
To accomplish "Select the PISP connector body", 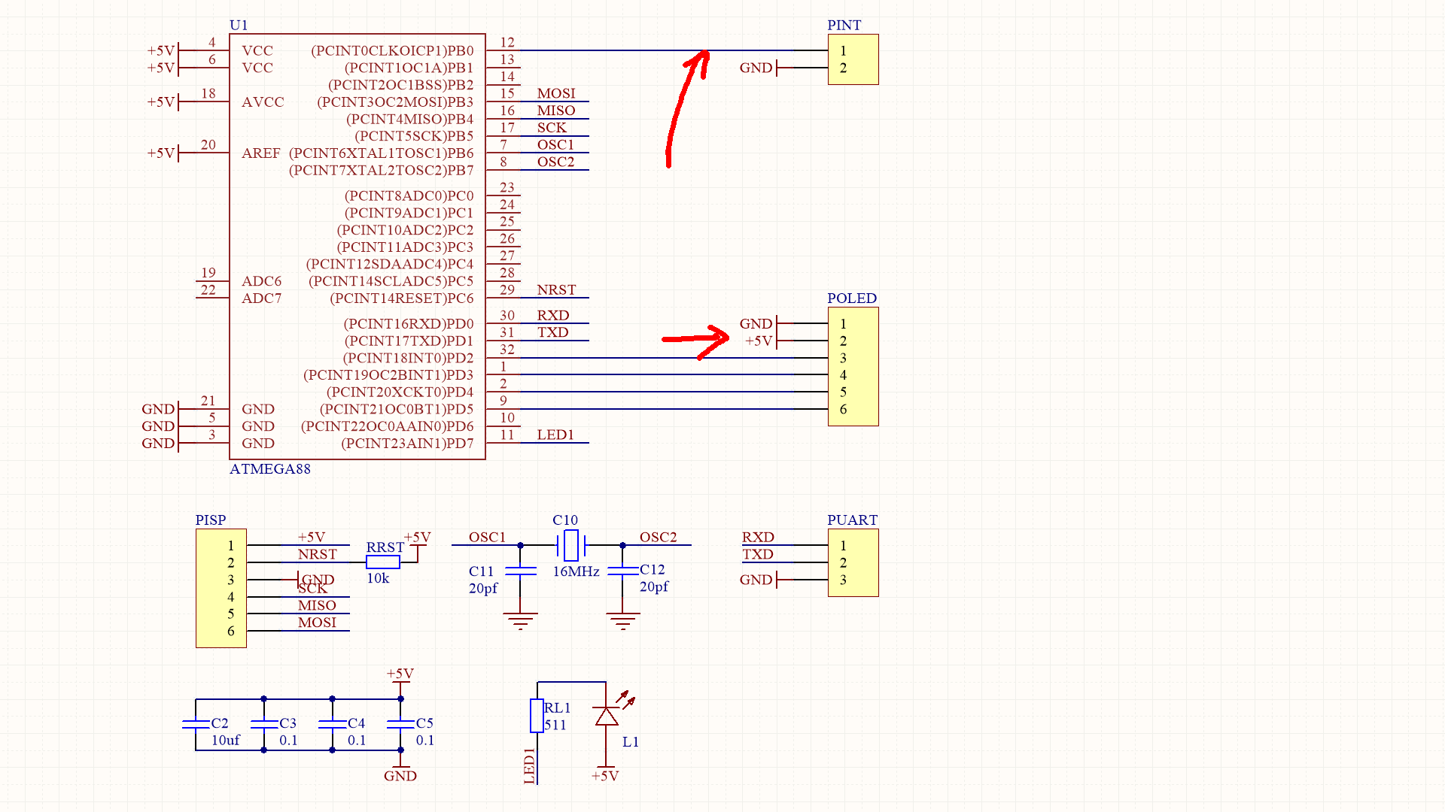I will point(221,588).
